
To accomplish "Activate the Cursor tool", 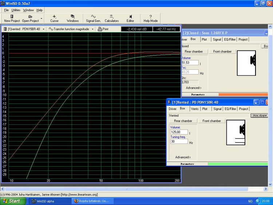I will (54, 18).
